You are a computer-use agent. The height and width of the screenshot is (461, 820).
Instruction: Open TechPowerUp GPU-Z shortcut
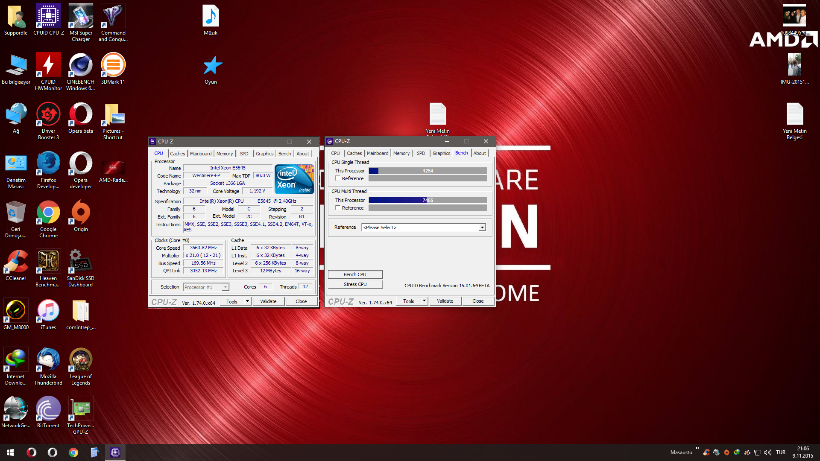81,415
